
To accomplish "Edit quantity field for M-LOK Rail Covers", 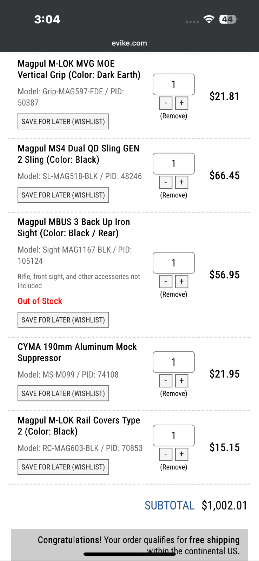I will 174,436.
